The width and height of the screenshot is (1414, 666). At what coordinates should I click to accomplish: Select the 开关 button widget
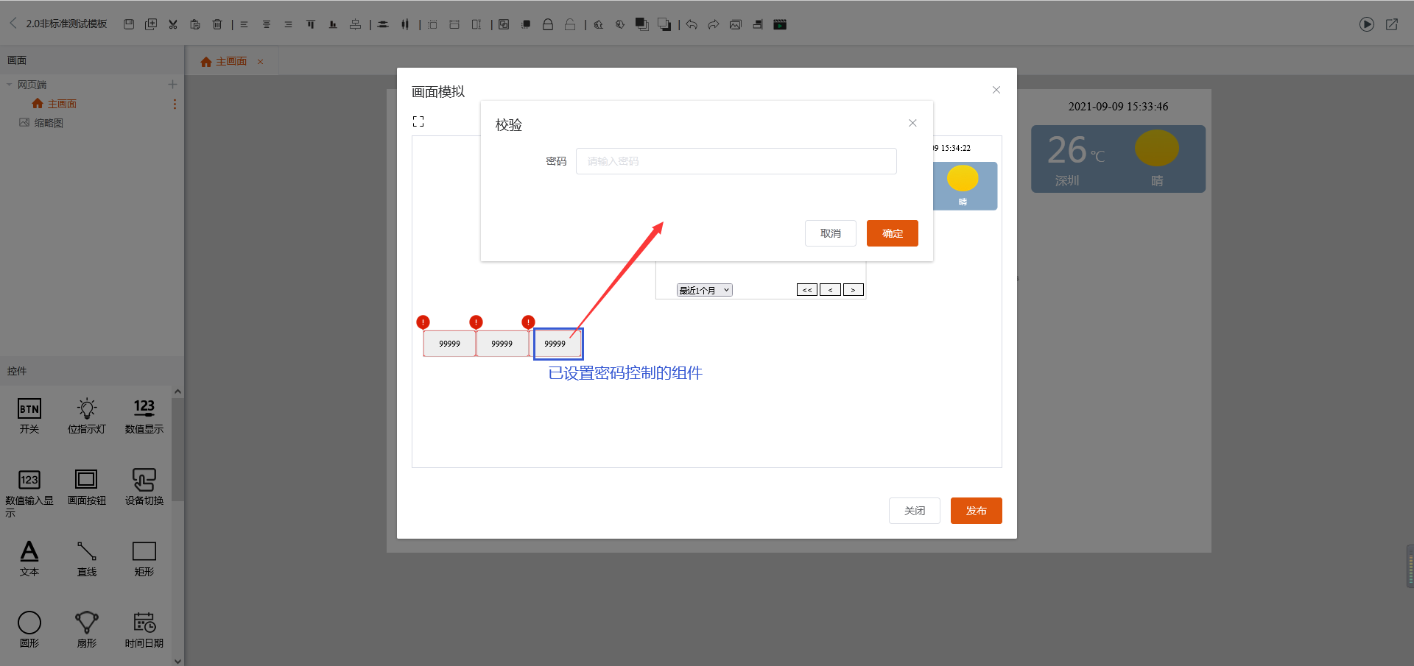click(29, 416)
